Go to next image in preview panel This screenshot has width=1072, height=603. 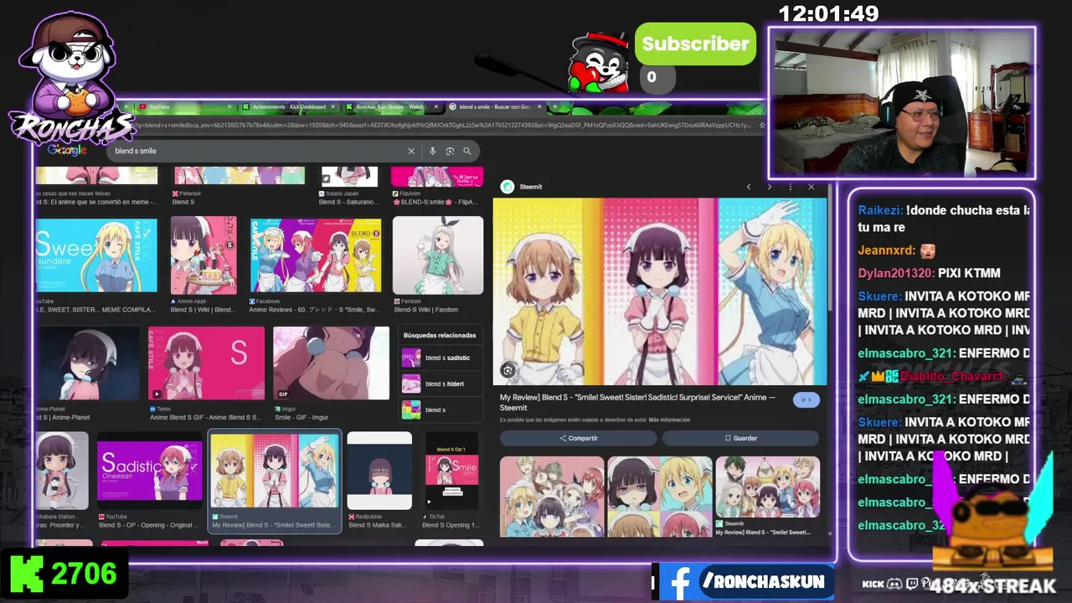coord(769,187)
